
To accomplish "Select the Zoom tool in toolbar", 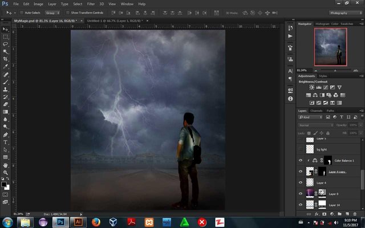I will click(x=6, y=172).
